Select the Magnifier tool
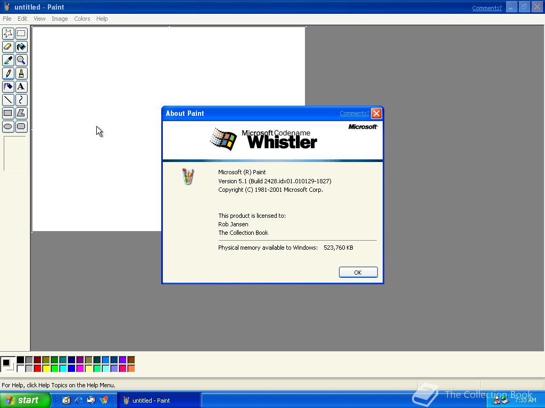545x408 pixels. click(21, 60)
